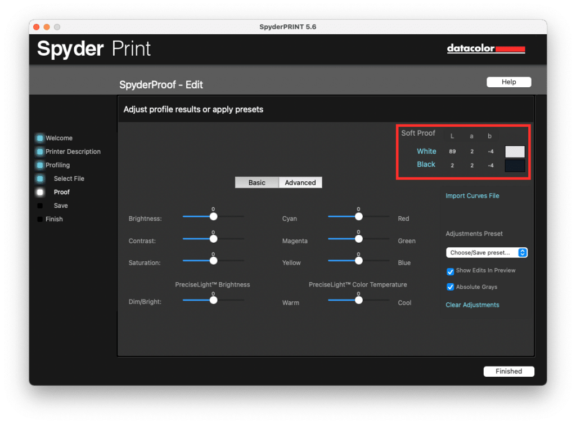Click the Dim/Bright slider handle

coord(213,300)
